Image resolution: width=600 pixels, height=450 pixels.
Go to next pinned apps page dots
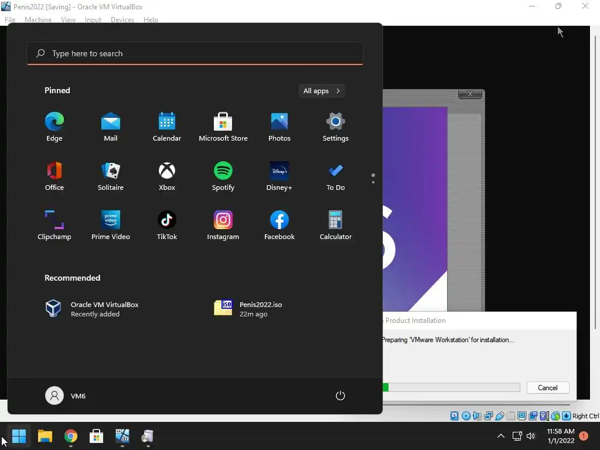[373, 178]
